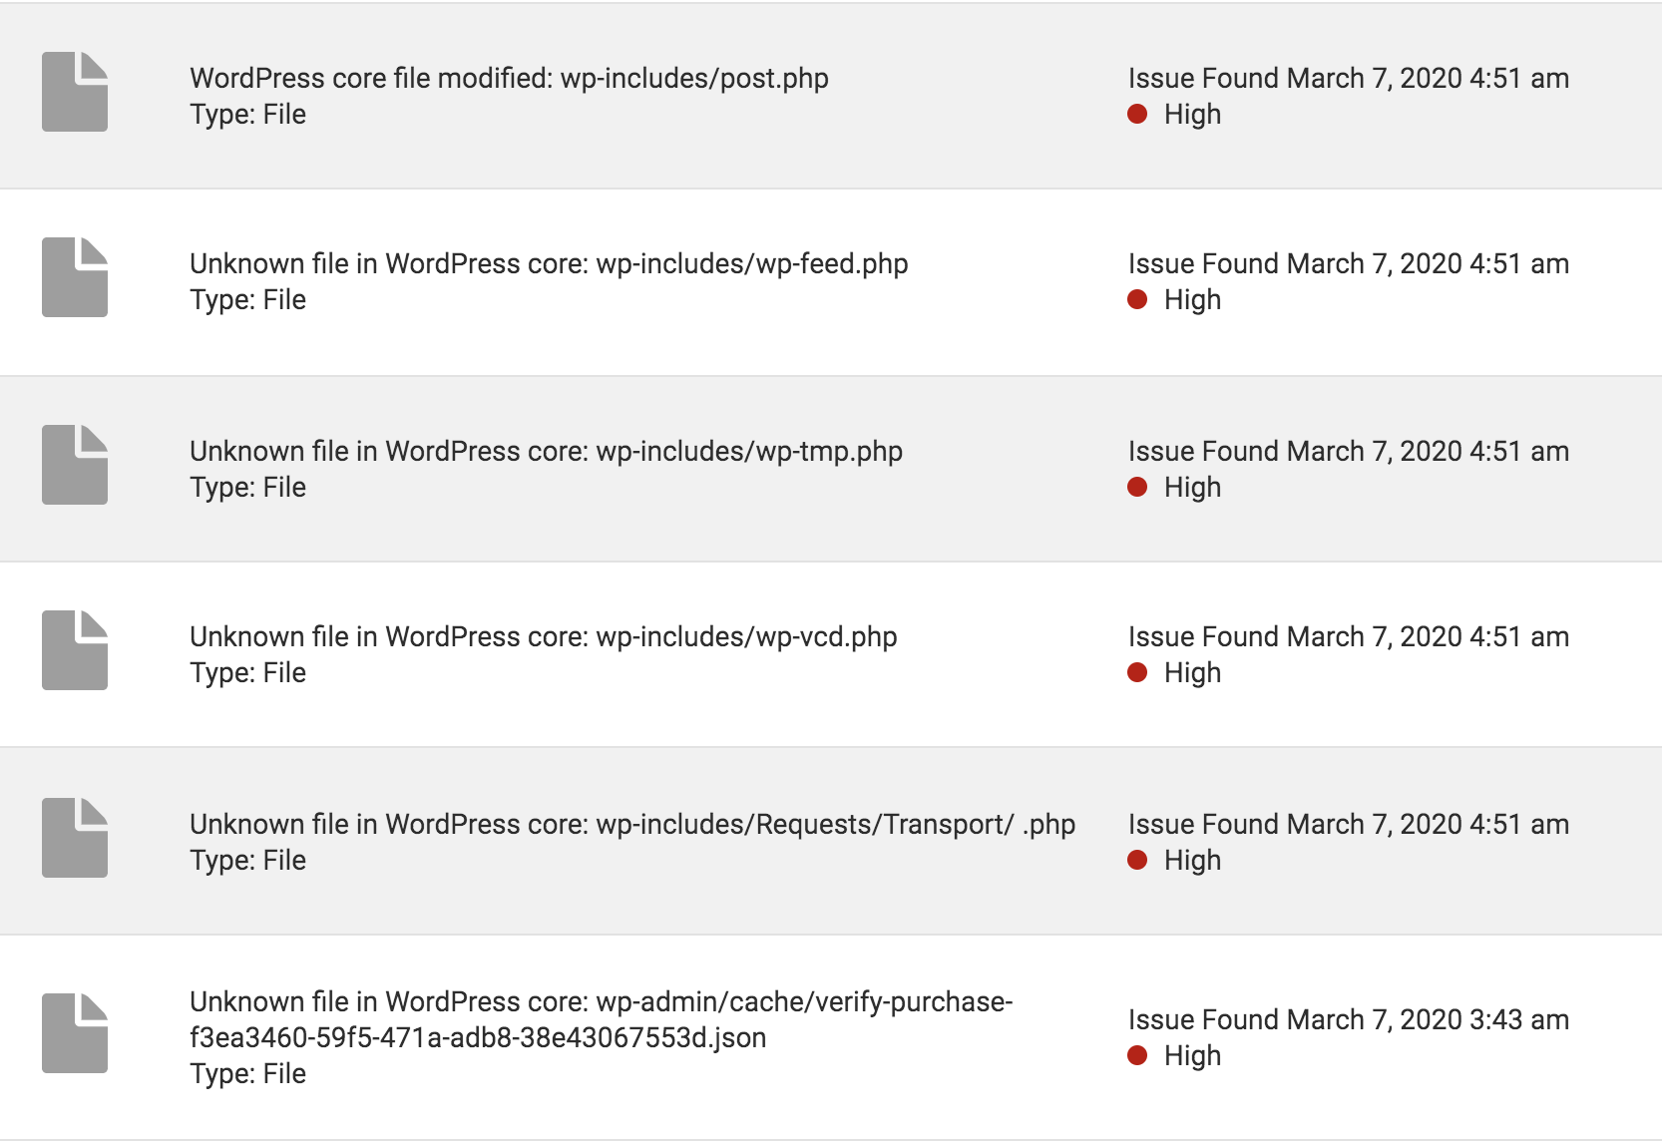Click Type: File text under post.php issue
The height and width of the screenshot is (1141, 1662).
[247, 114]
